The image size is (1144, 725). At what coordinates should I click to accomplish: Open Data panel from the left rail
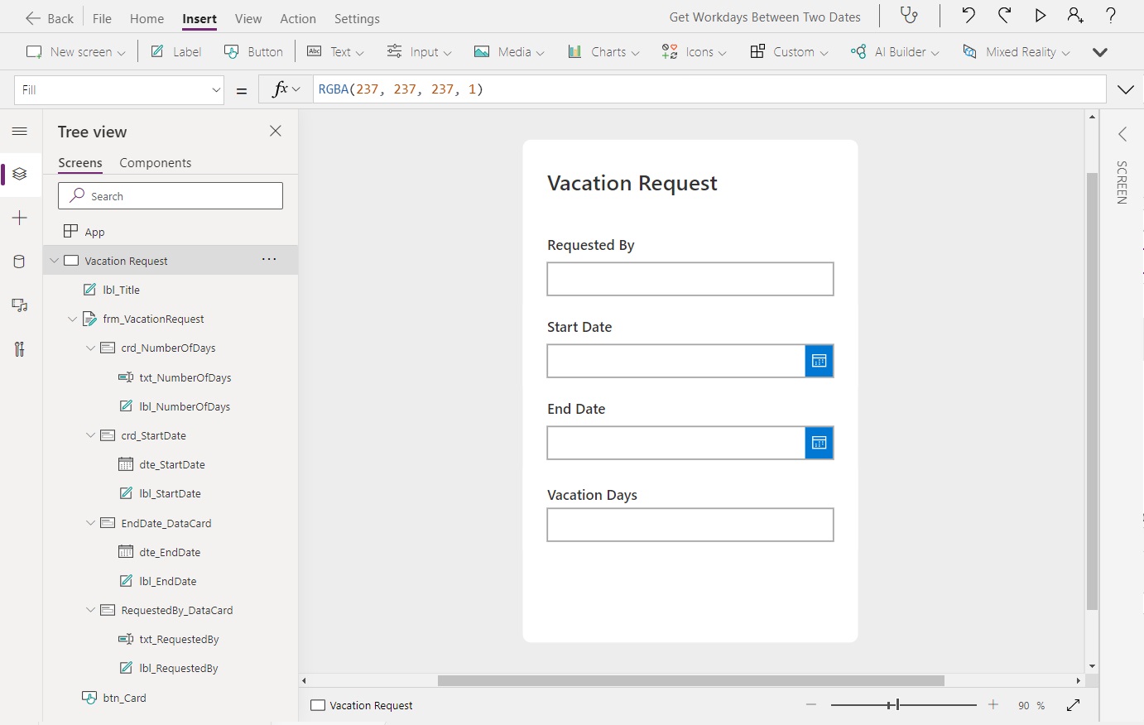tap(20, 262)
